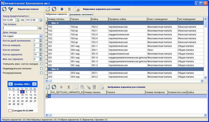
Task: Click selected variants horizontal scrollbar left arrow
Action: point(47,115)
